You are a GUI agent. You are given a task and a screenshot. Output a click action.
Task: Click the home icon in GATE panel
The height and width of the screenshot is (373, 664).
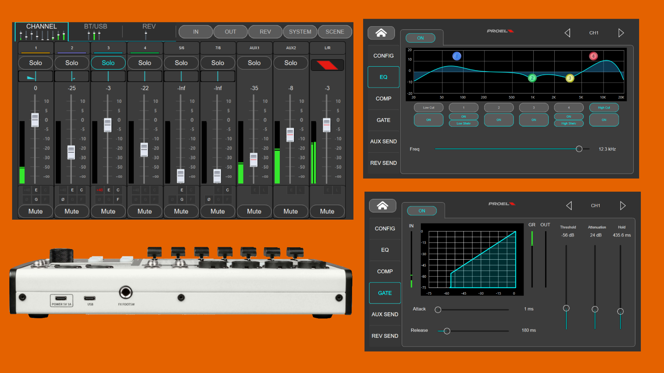382,205
